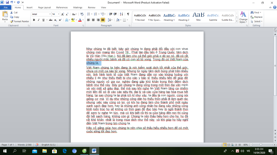The image size is (277, 155).
Task: Switch to the Page Layout tab
Action: [x=44, y=7]
